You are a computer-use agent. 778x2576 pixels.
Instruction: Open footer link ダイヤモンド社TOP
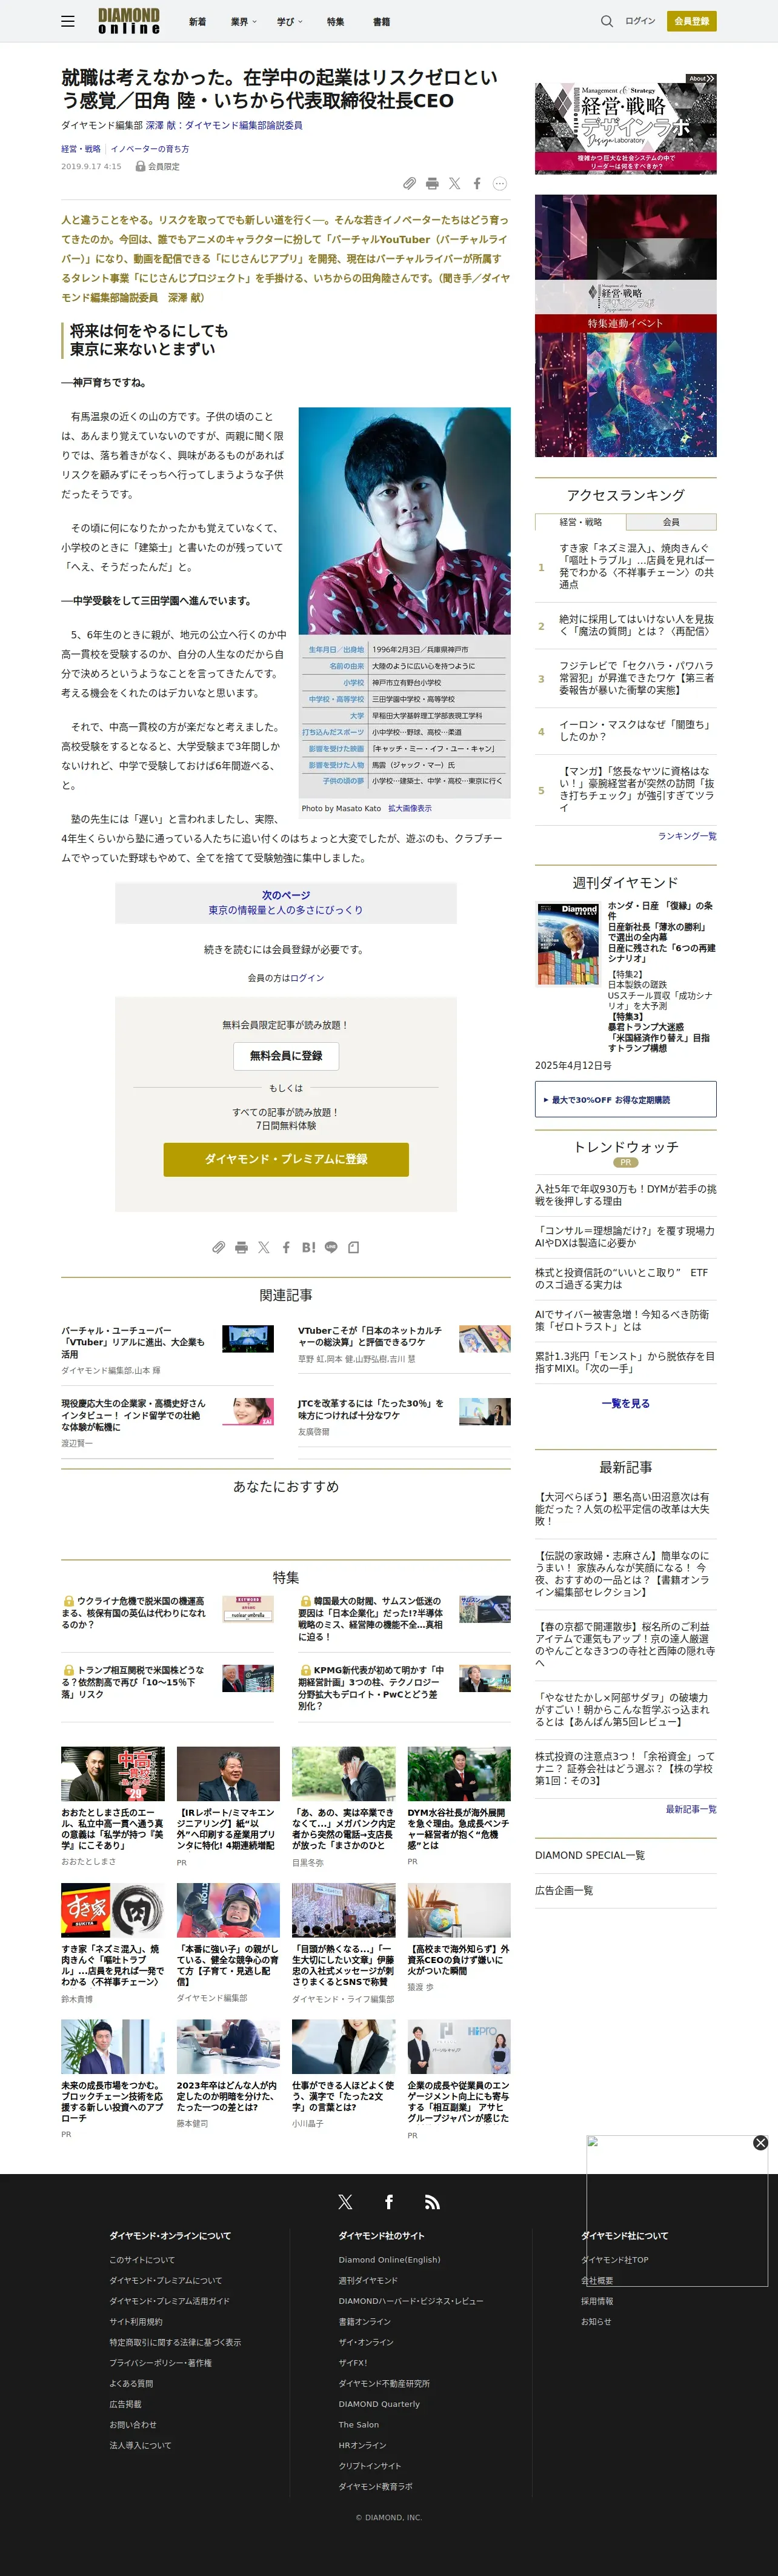click(614, 2259)
